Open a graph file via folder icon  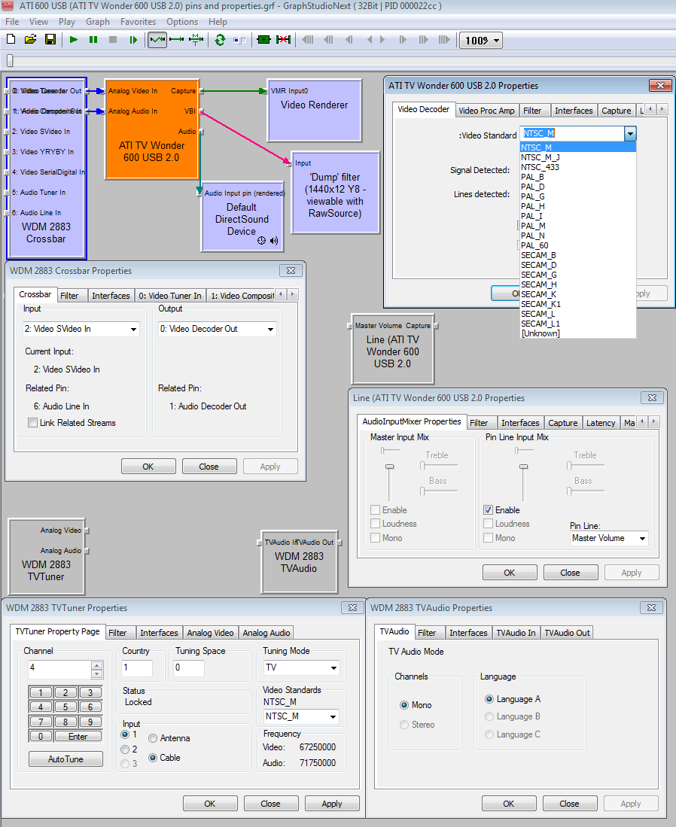click(31, 40)
